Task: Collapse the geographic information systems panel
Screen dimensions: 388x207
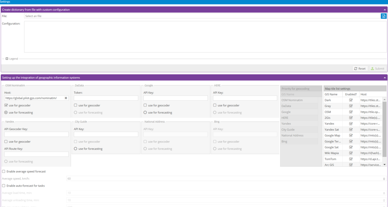Action: tap(384, 78)
